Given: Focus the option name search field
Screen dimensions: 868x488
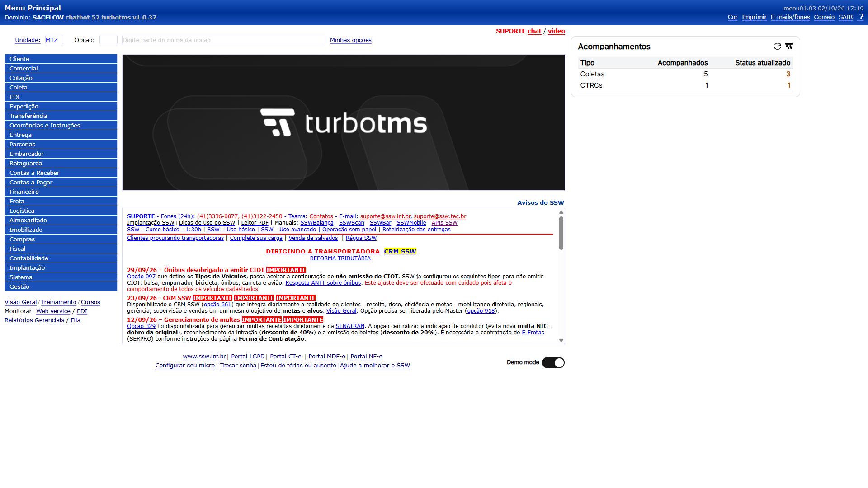Looking at the screenshot, I should coord(224,40).
